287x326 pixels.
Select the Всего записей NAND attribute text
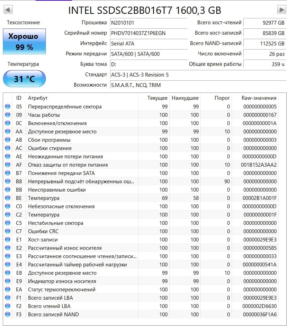pos(53,315)
